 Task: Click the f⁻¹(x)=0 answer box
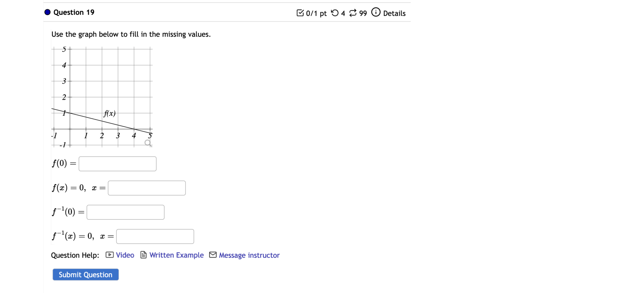click(x=155, y=236)
